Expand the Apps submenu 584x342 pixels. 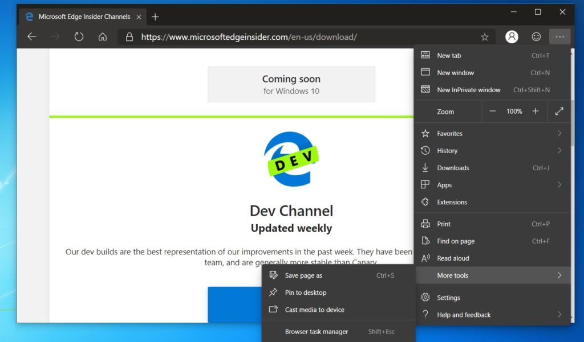pyautogui.click(x=443, y=184)
